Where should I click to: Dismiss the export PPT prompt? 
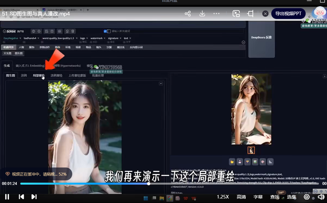(265, 14)
